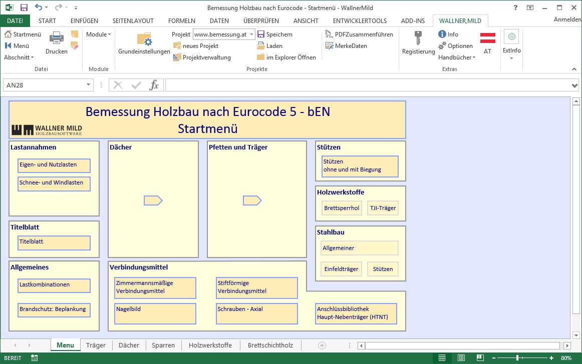Click the ExtInfo circle icon

point(511,36)
